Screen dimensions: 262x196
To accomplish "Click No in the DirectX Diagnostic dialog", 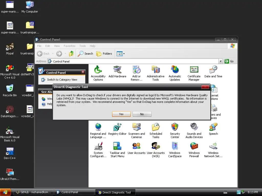I will coord(142,114).
